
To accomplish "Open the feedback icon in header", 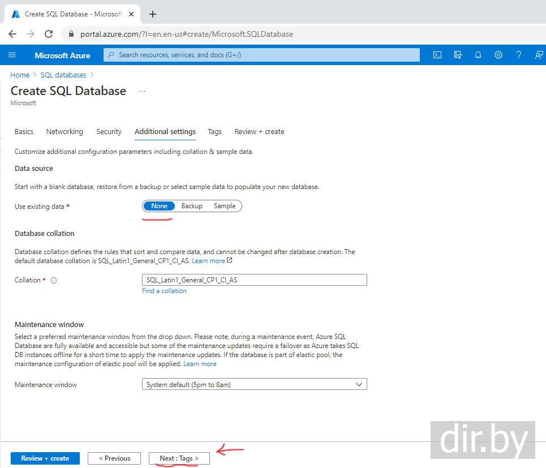I will point(539,55).
